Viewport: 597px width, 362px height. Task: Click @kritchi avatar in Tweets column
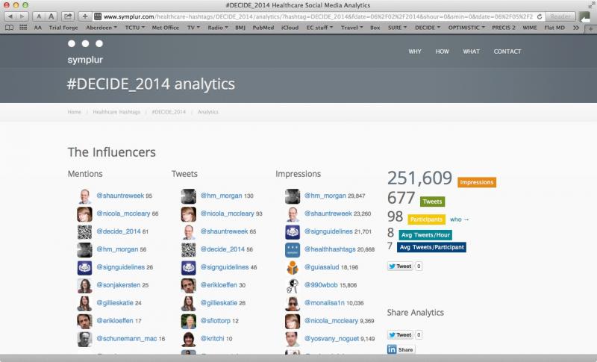pyautogui.click(x=189, y=339)
